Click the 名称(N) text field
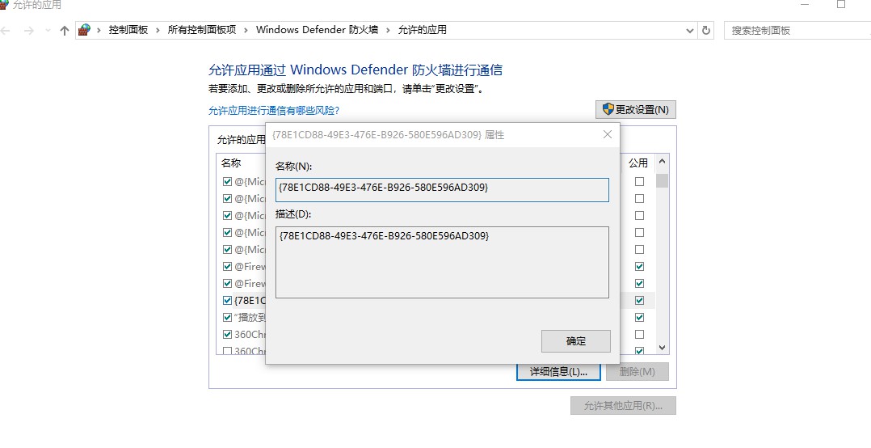Viewport: 871px width, 448px height. (x=442, y=189)
